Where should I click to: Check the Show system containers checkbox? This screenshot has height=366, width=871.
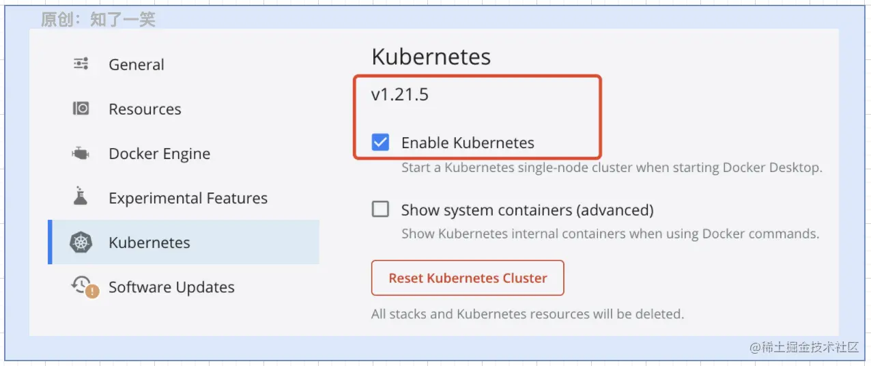(380, 209)
